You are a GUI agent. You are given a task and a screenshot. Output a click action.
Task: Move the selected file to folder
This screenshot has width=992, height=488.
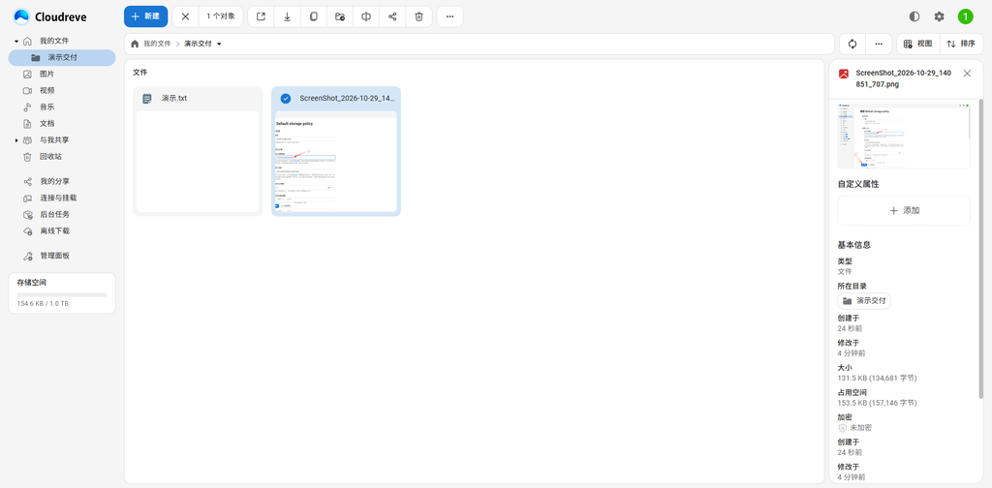(x=340, y=16)
